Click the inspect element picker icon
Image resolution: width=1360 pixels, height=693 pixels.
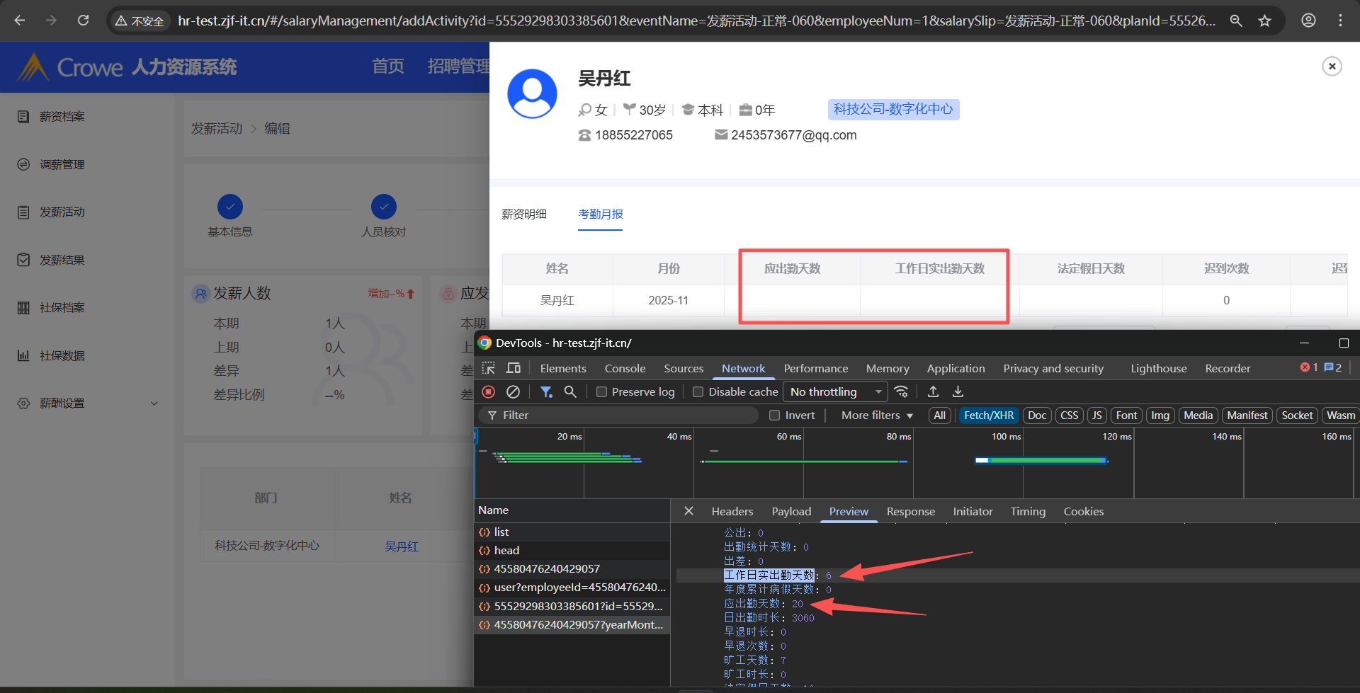tap(489, 368)
